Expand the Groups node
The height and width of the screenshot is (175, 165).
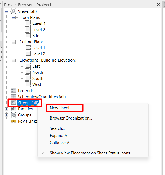[7, 115]
